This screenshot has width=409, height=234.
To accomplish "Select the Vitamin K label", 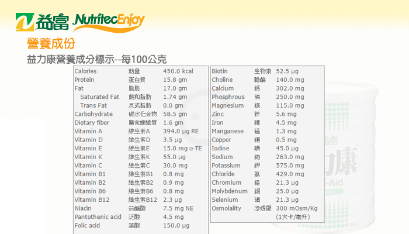I will [88, 157].
